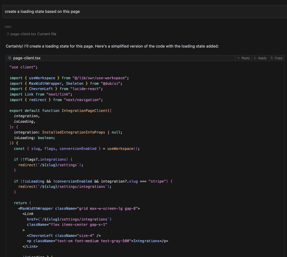This screenshot has width=287, height=257.
Task: Click the redirect to /settings line
Action: tap(51, 165)
